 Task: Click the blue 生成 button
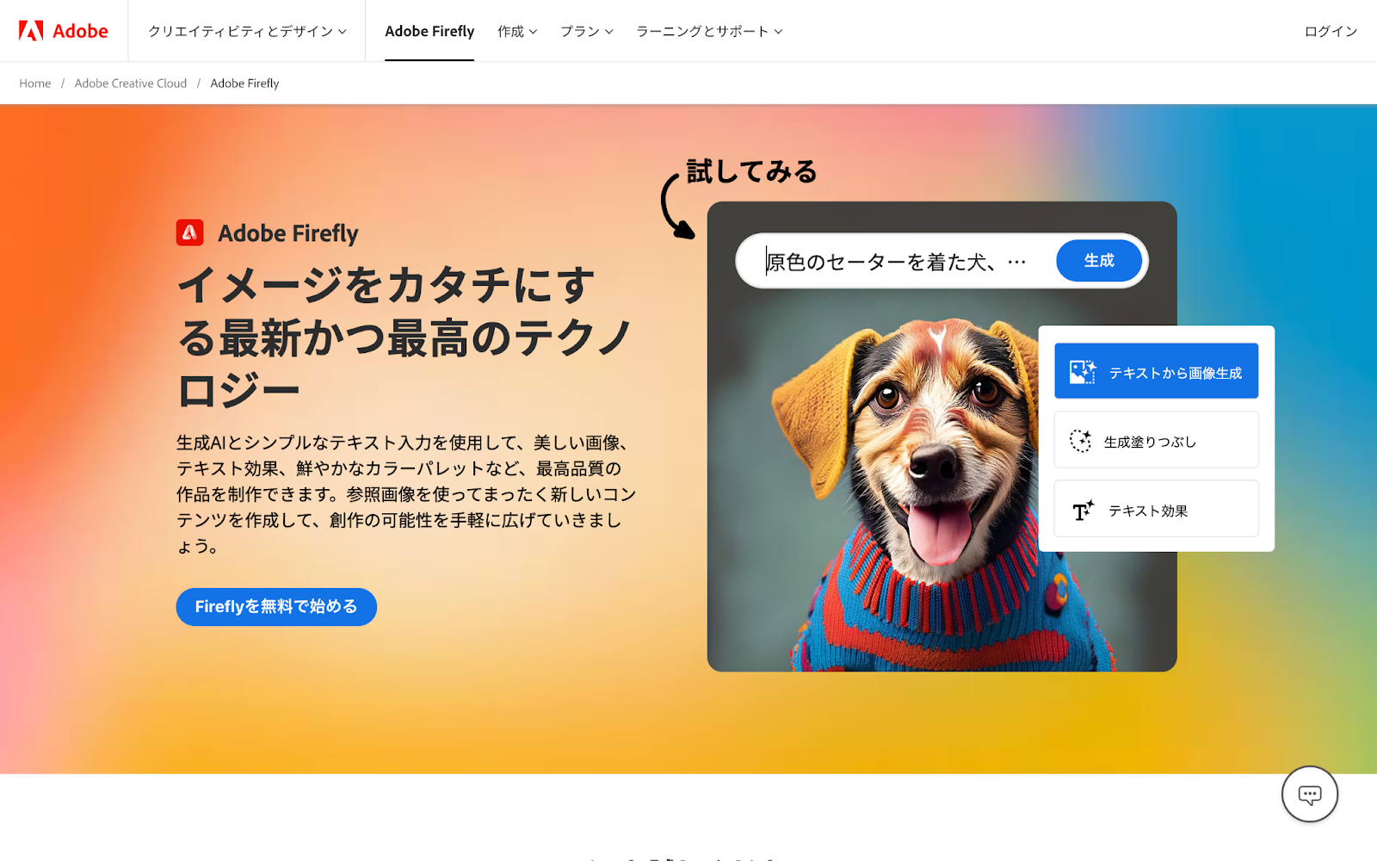[x=1099, y=261]
